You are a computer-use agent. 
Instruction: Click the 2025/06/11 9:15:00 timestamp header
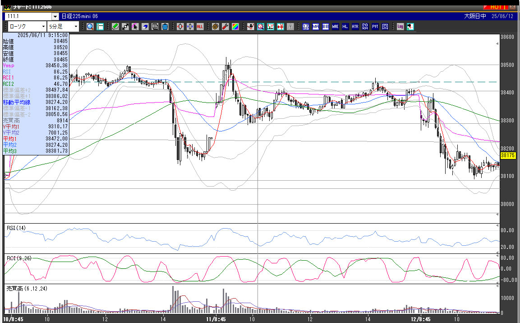[x=42, y=35]
